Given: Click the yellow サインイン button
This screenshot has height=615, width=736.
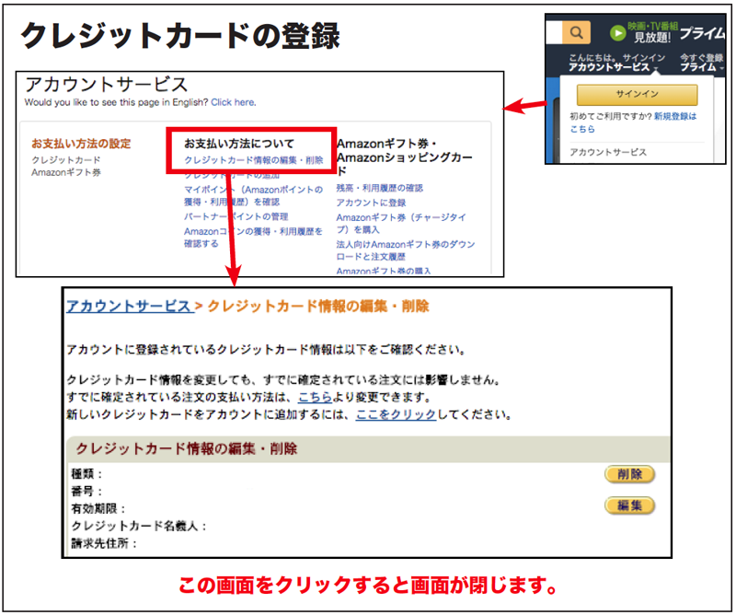Looking at the screenshot, I should pos(637,95).
